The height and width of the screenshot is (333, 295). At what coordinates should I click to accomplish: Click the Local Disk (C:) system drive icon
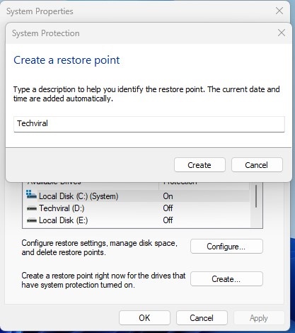point(31,195)
